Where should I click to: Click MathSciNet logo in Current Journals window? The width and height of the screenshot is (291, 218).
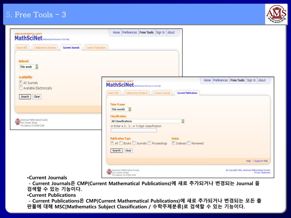tap(28, 38)
